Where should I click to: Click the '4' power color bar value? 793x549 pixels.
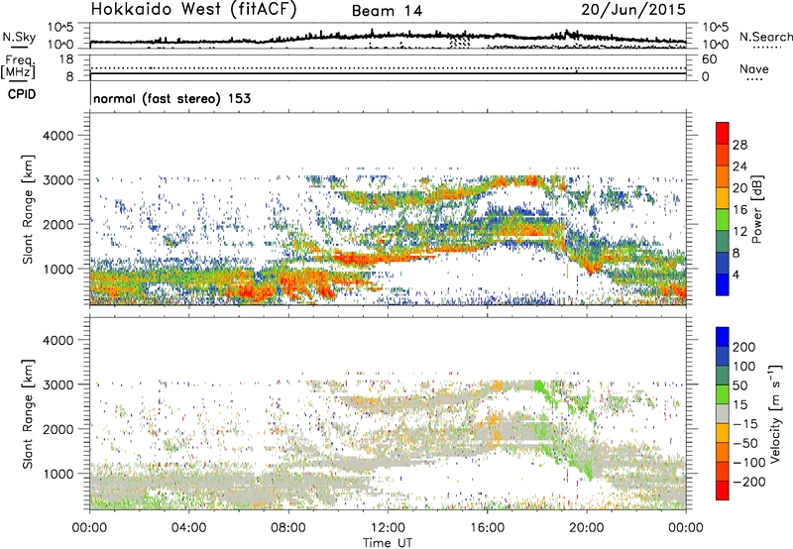(736, 274)
